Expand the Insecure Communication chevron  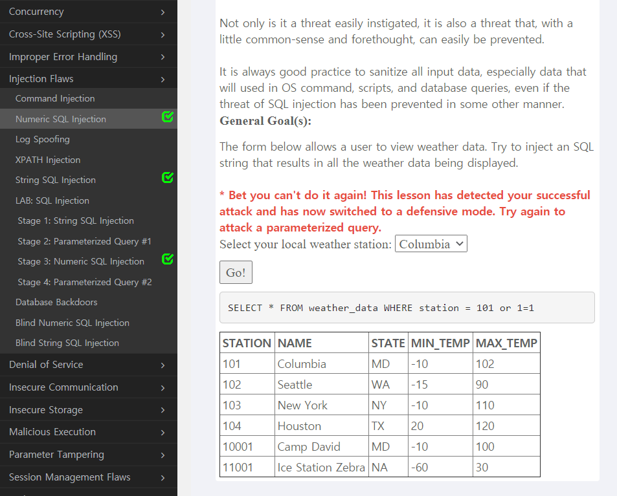[x=163, y=388]
